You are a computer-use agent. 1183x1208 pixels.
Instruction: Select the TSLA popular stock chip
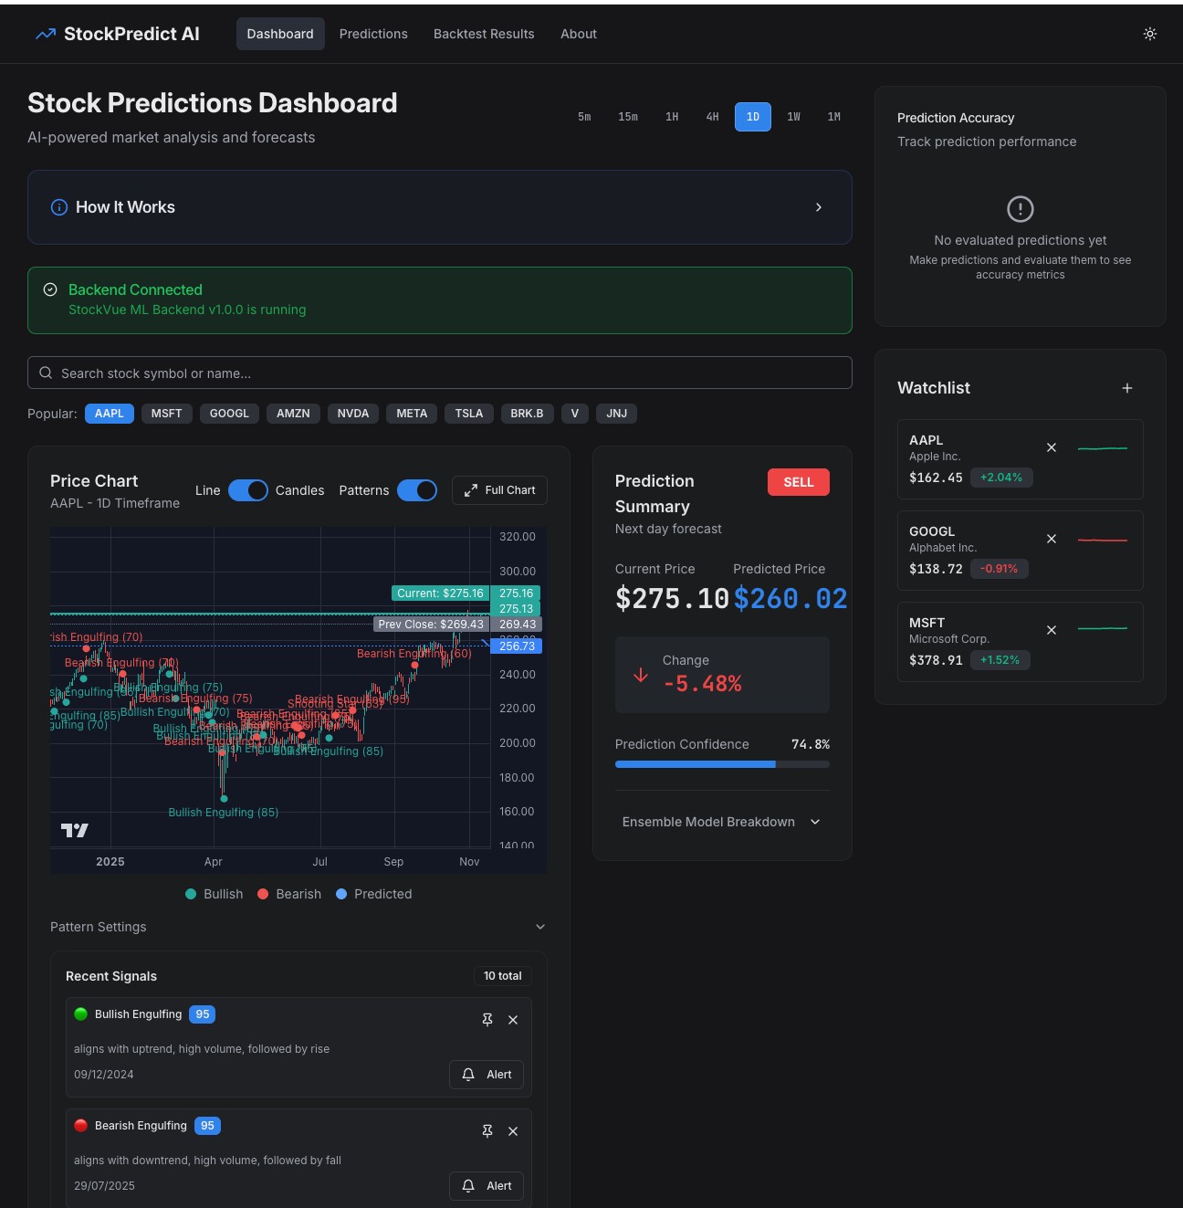point(468,413)
